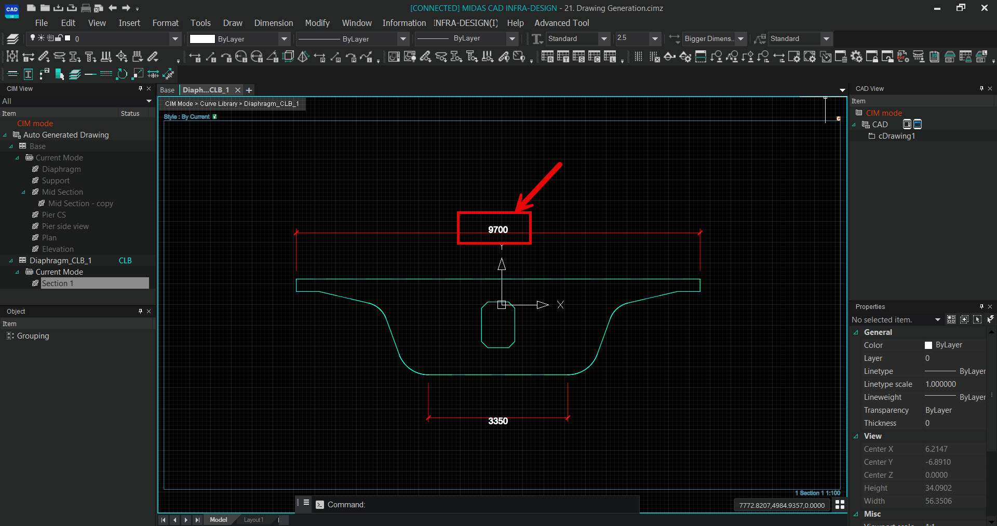The height and width of the screenshot is (526, 997).
Task: Open the Dimension menu
Action: coord(273,23)
